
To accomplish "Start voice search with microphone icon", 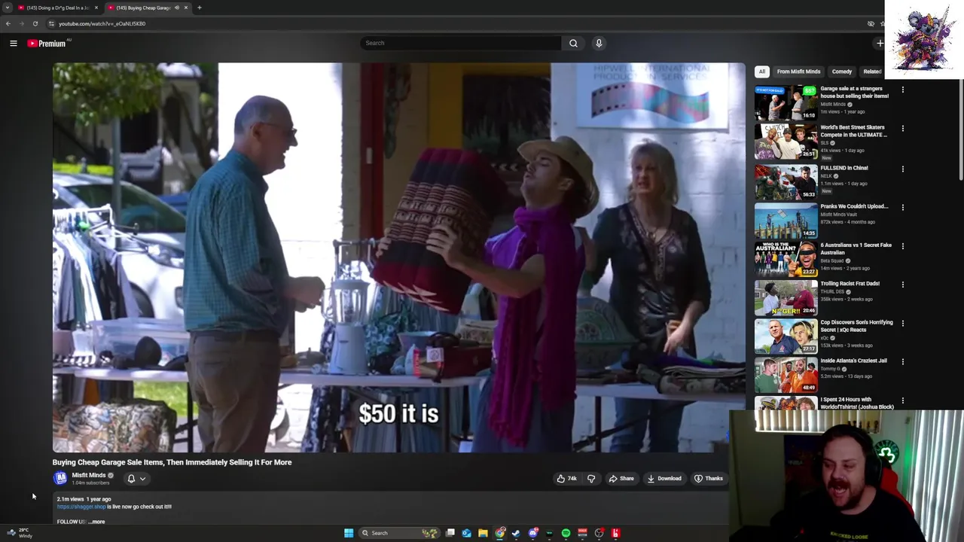I will click(599, 43).
